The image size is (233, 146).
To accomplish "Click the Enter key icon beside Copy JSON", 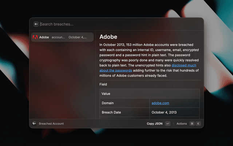I will coord(167,124).
